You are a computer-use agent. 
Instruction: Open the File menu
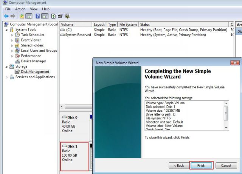coord(8,9)
